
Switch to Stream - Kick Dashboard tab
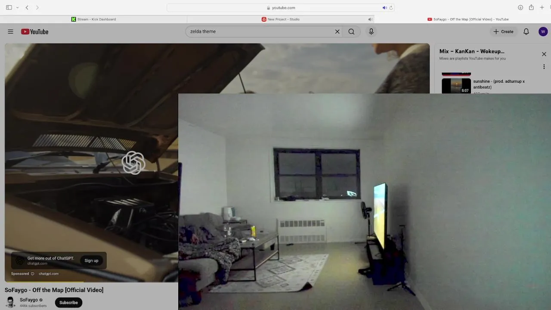click(93, 19)
